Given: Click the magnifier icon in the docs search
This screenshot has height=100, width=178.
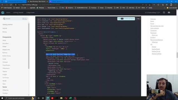Looking at the screenshot, I should pos(4,19).
